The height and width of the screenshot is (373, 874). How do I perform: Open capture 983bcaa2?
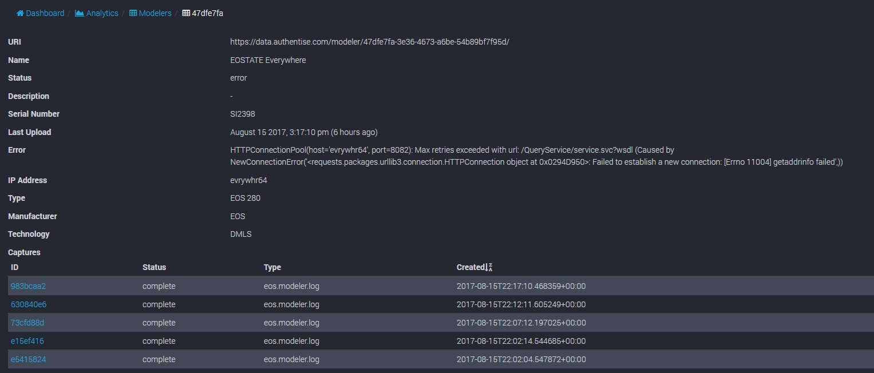point(28,286)
